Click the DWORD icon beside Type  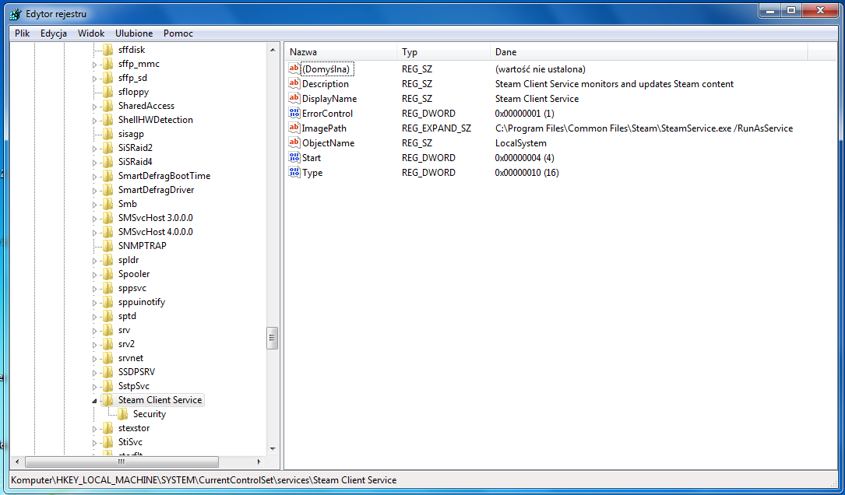click(294, 172)
